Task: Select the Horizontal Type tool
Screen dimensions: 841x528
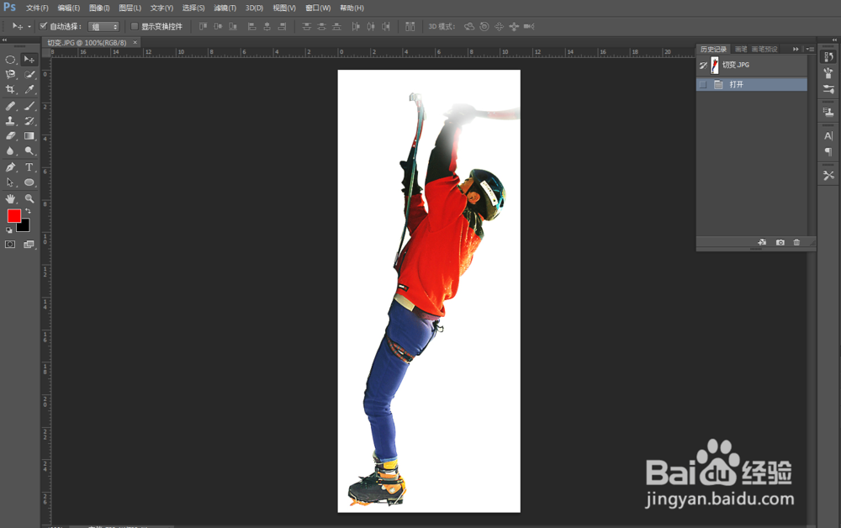Action: 28,167
